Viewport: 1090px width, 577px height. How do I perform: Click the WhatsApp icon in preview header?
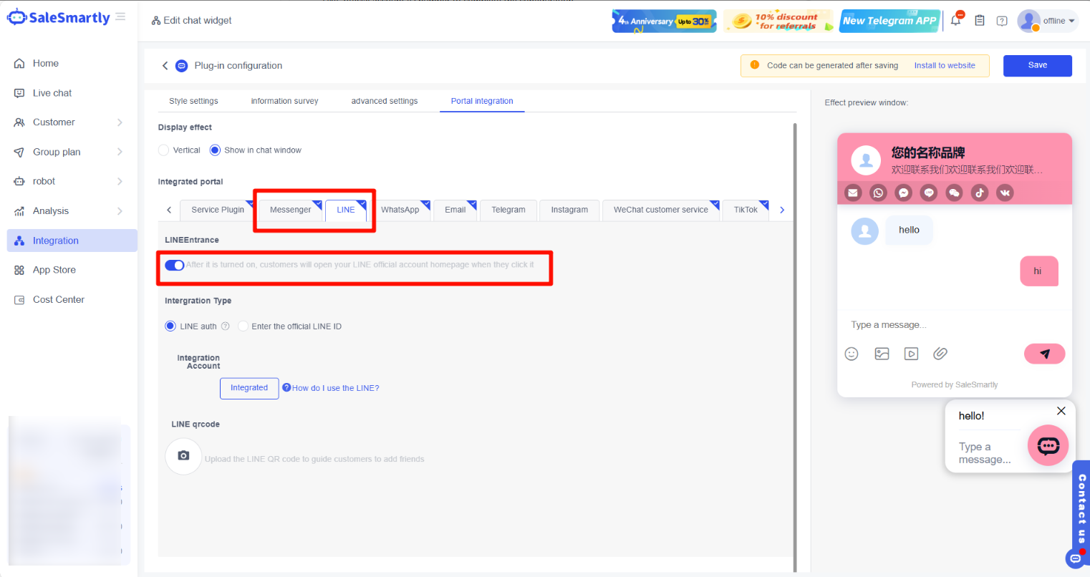[x=878, y=193]
